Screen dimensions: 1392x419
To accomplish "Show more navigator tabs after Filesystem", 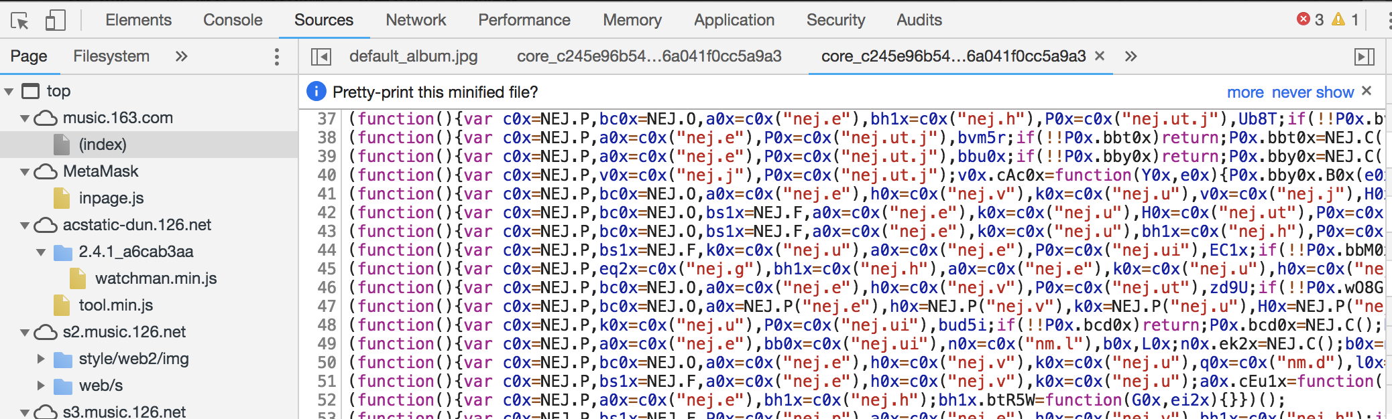I will (181, 56).
